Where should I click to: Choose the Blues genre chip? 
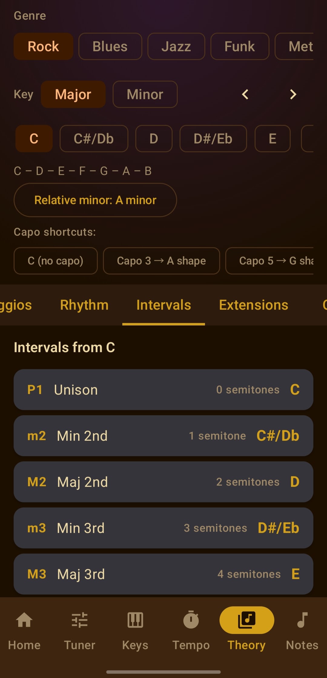point(110,46)
